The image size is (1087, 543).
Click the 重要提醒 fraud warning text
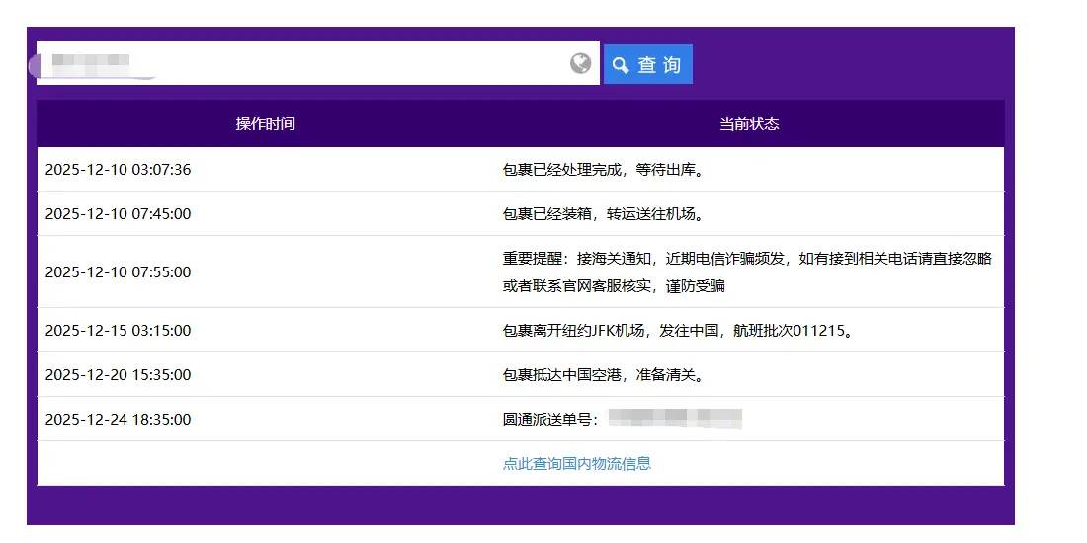(747, 272)
